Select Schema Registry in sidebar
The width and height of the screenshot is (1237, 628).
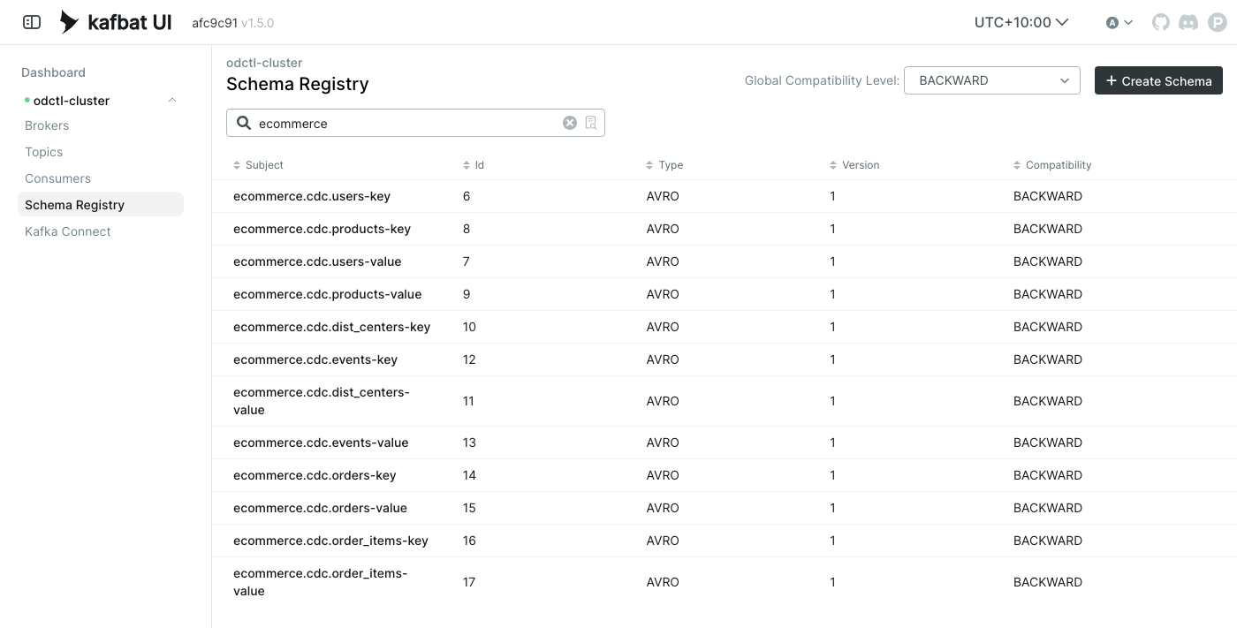101,205
